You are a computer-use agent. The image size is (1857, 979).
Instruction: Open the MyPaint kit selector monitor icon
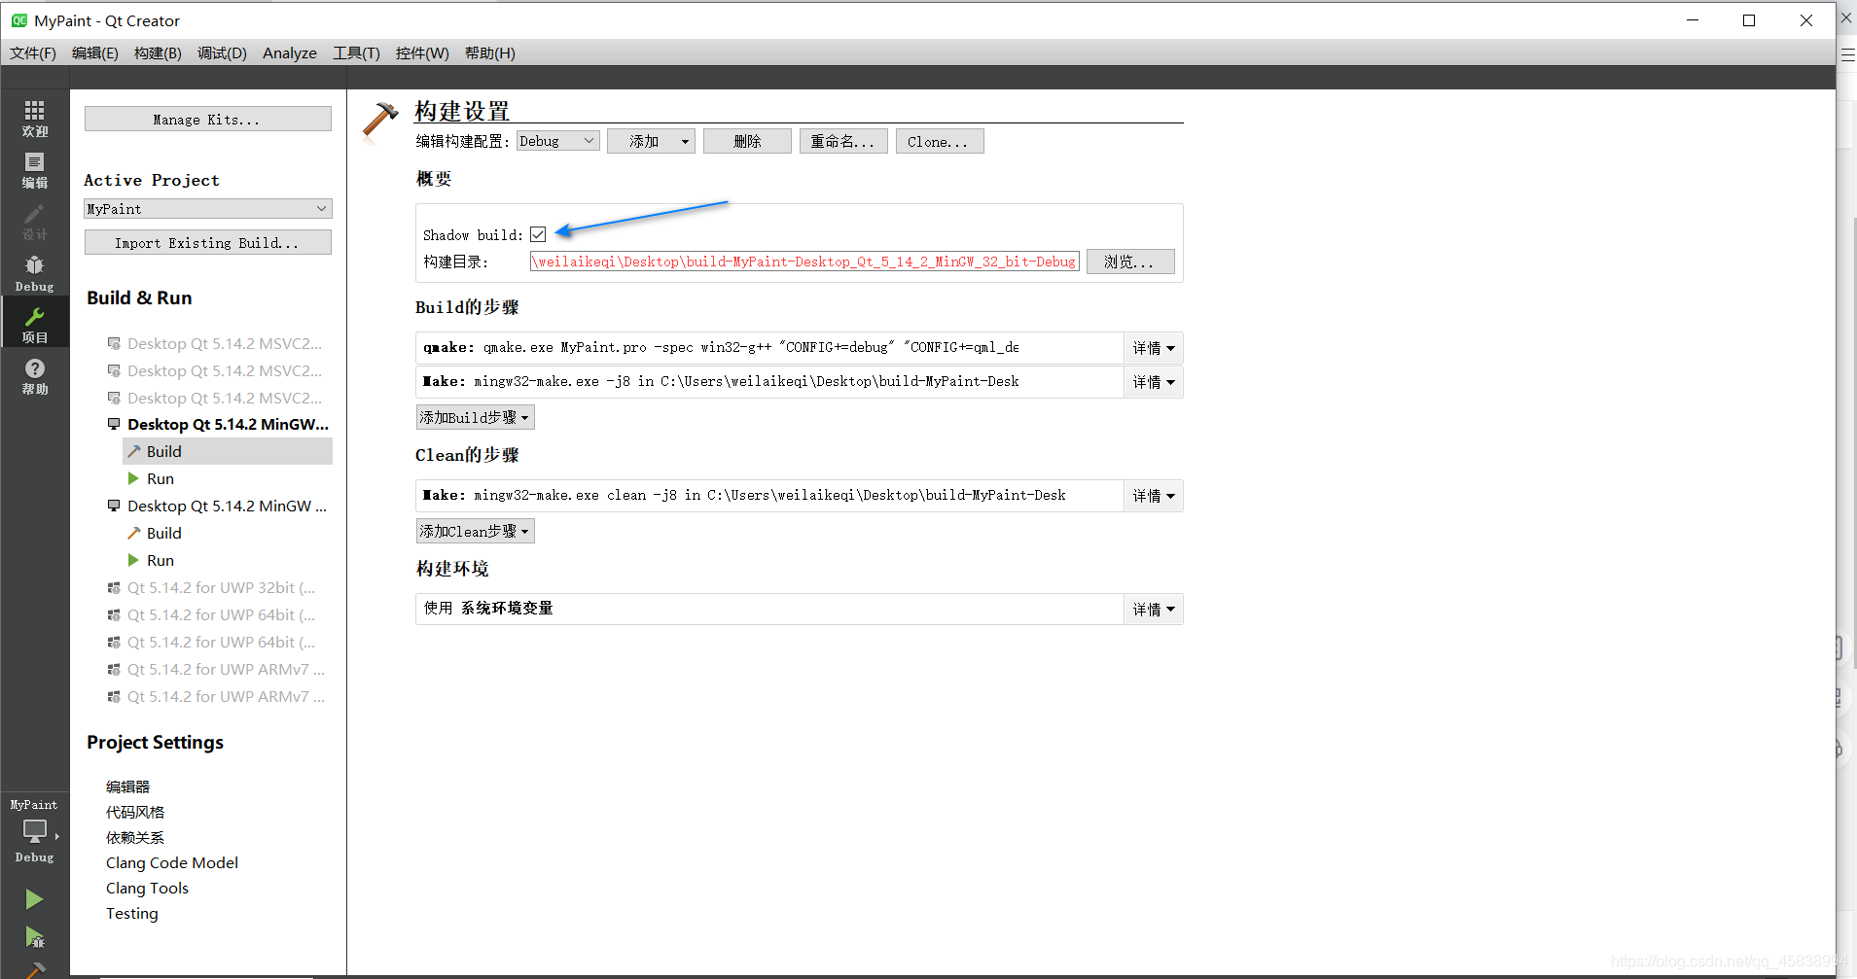click(35, 831)
